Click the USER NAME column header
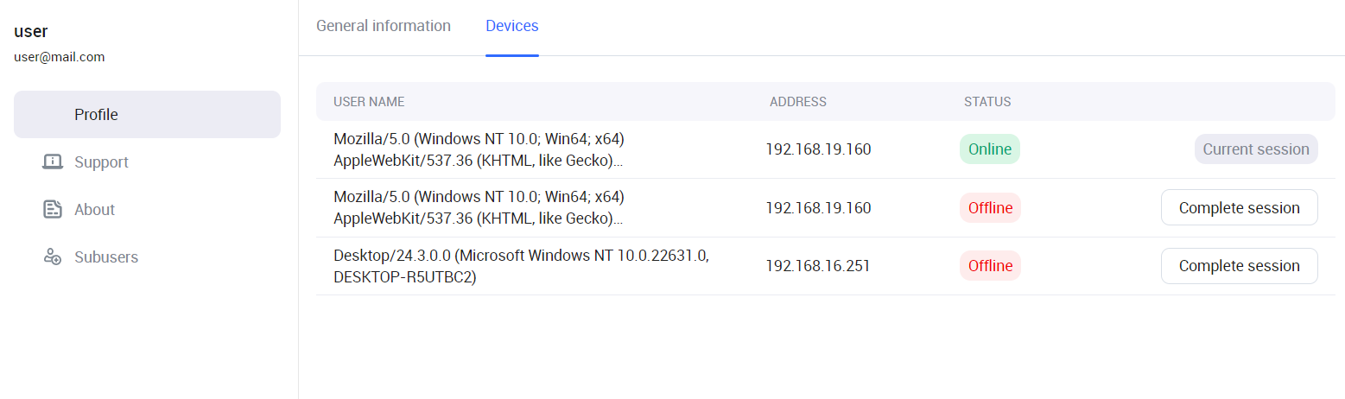The height and width of the screenshot is (399, 1345). click(x=369, y=102)
